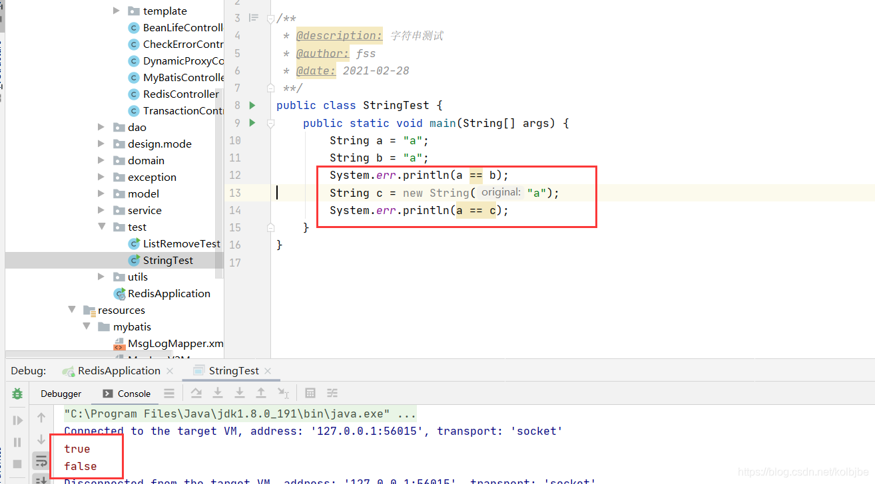Image resolution: width=875 pixels, height=484 pixels.
Task: Close the RedisApplication debug tab
Action: click(x=170, y=371)
